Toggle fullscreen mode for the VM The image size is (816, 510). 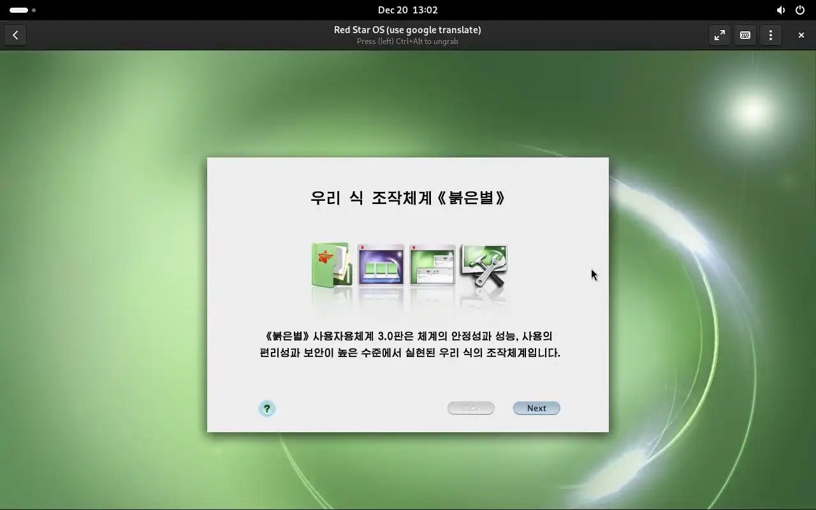pyautogui.click(x=719, y=35)
